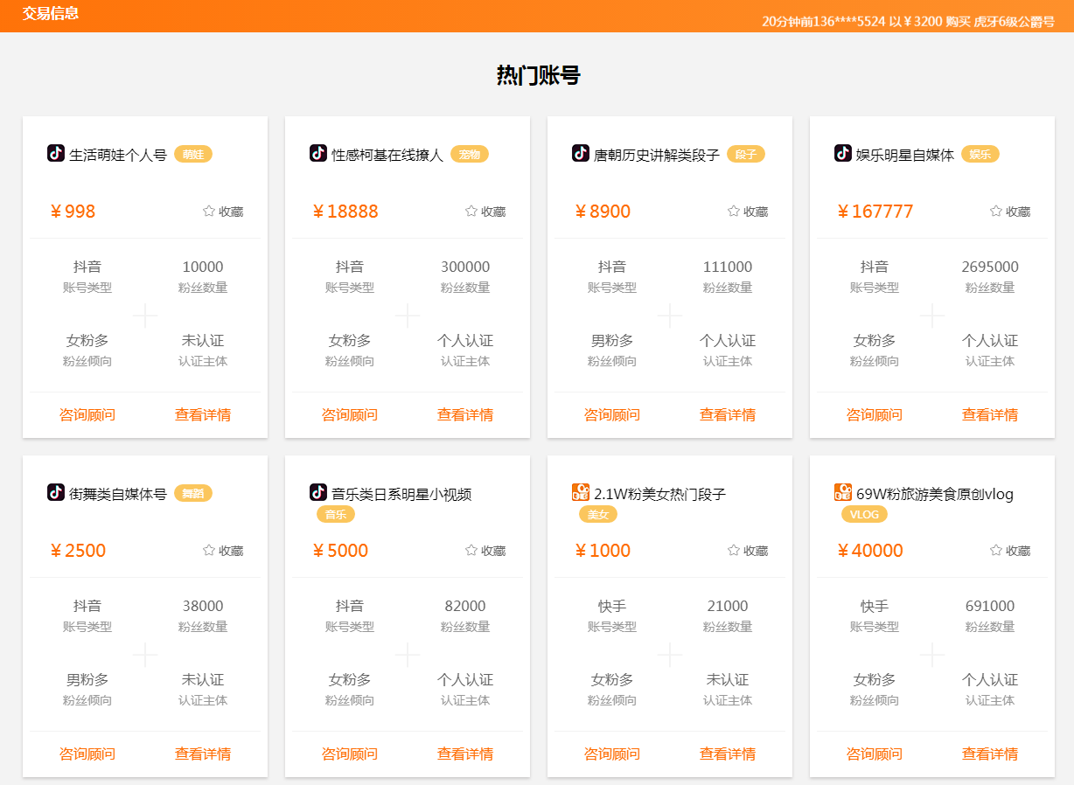Click 咨询顾问 on 街舞类自媒体号 card
The height and width of the screenshot is (785, 1074).
pos(87,754)
